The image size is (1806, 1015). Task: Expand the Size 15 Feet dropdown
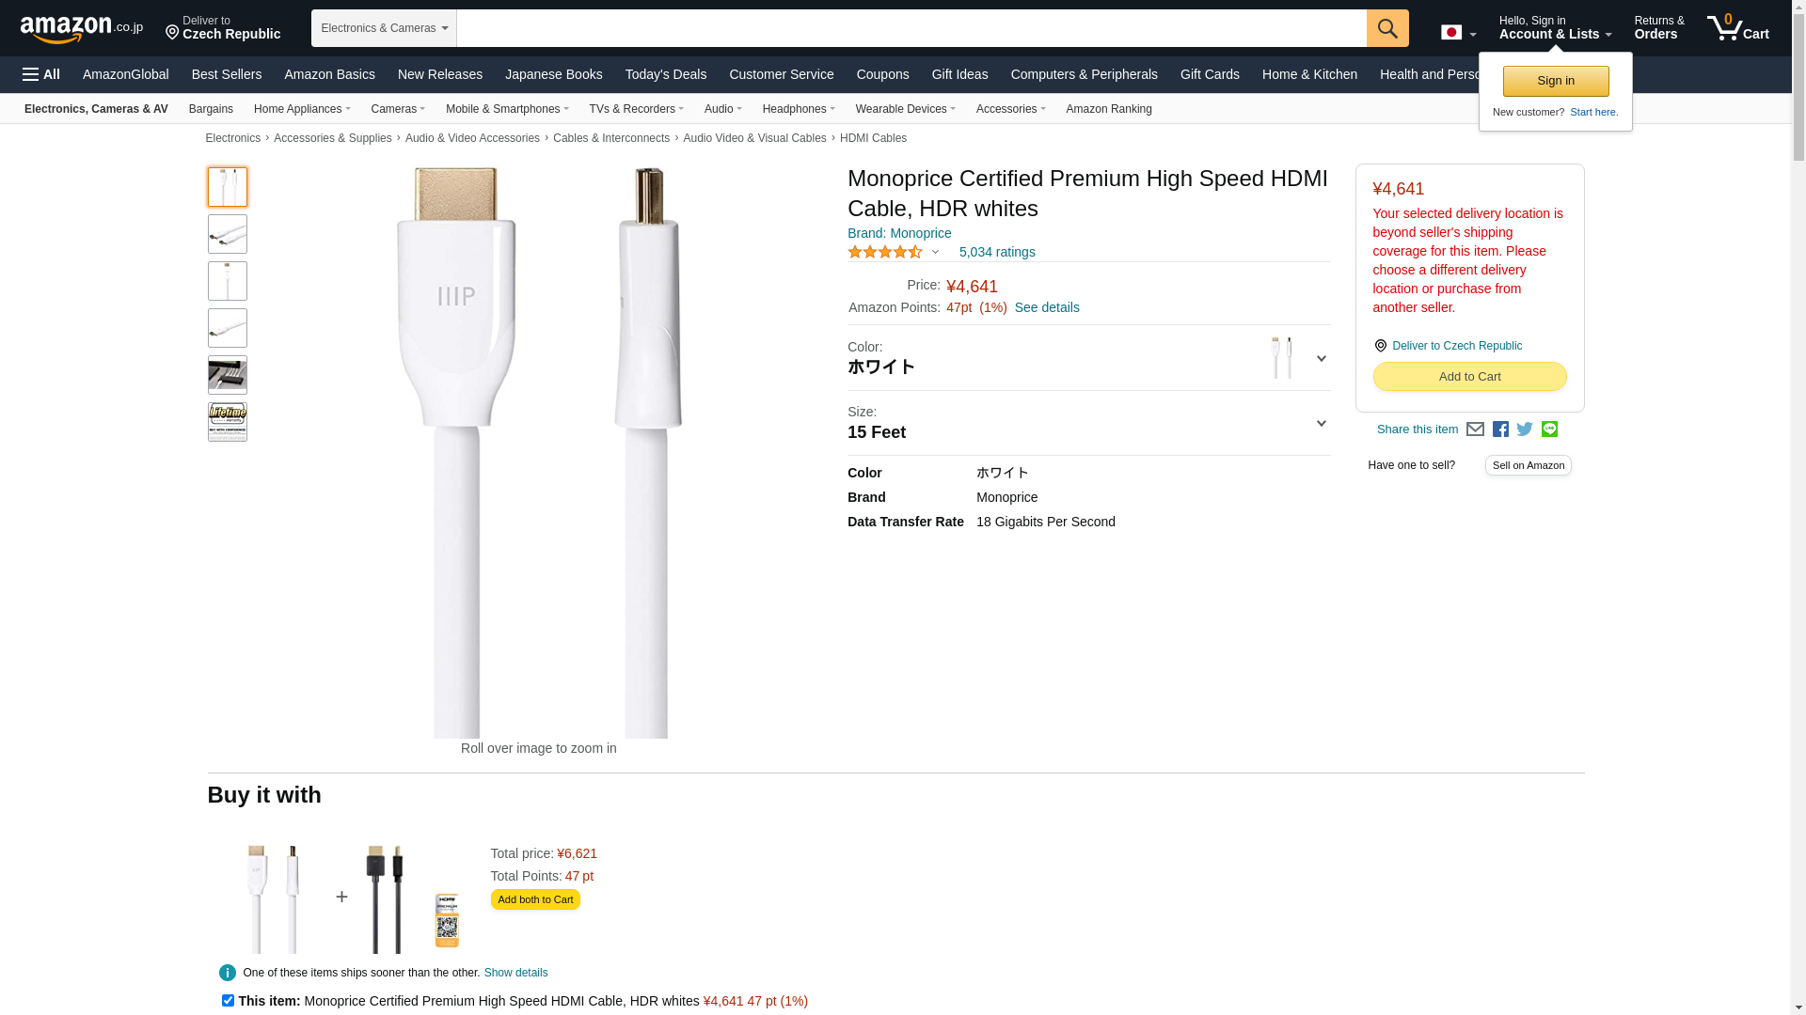(x=1321, y=423)
